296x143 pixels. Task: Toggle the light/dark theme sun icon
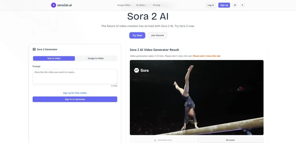point(235,5)
